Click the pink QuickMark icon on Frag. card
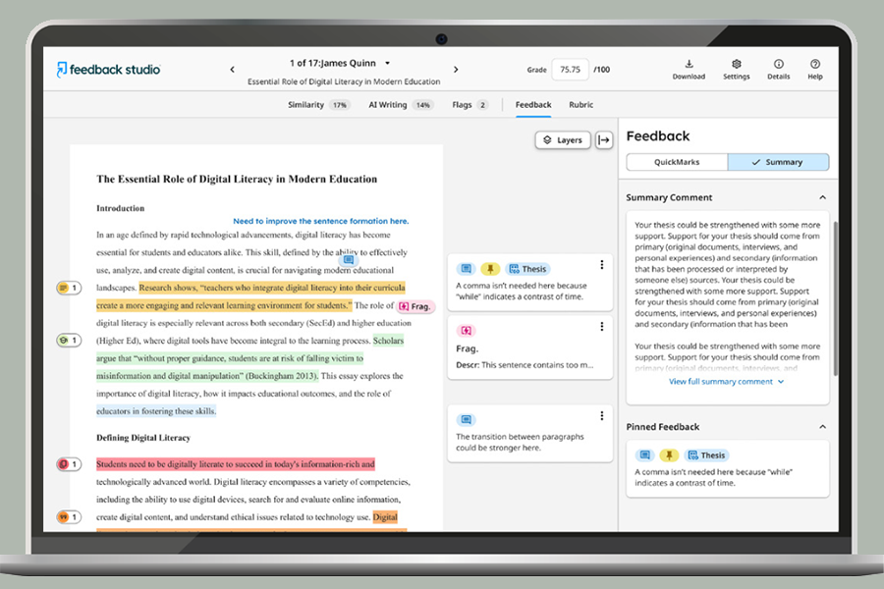 pyautogui.click(x=466, y=330)
